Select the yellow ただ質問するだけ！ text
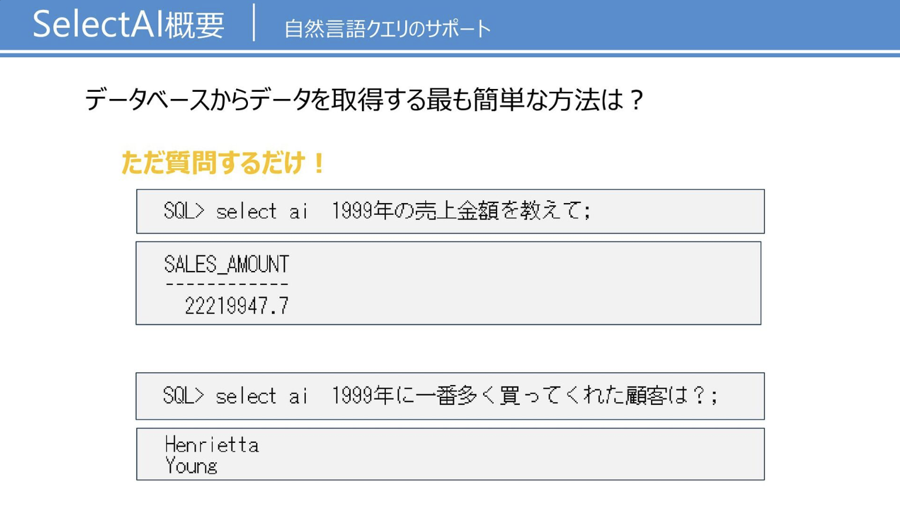 click(x=222, y=163)
